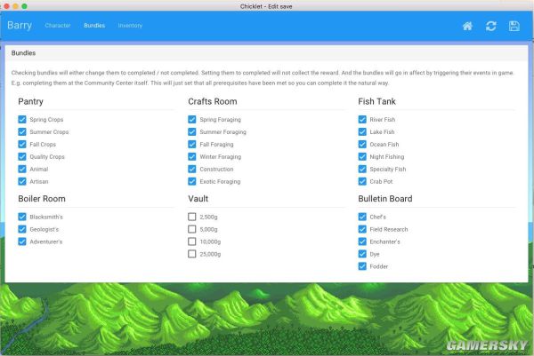The width and height of the screenshot is (534, 356).
Task: Check the 10,000g vault bundle
Action: point(192,241)
